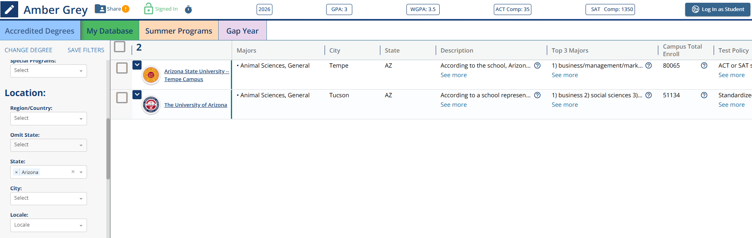Viewport: 752px width, 238px height.
Task: Click the Tempe city cell
Action: click(x=339, y=66)
